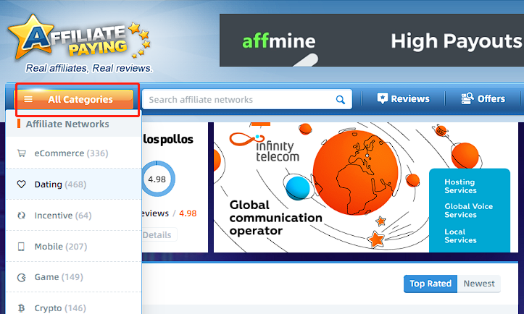This screenshot has height=314, width=524.
Task: Open the Dating (468) category
Action: click(74, 184)
